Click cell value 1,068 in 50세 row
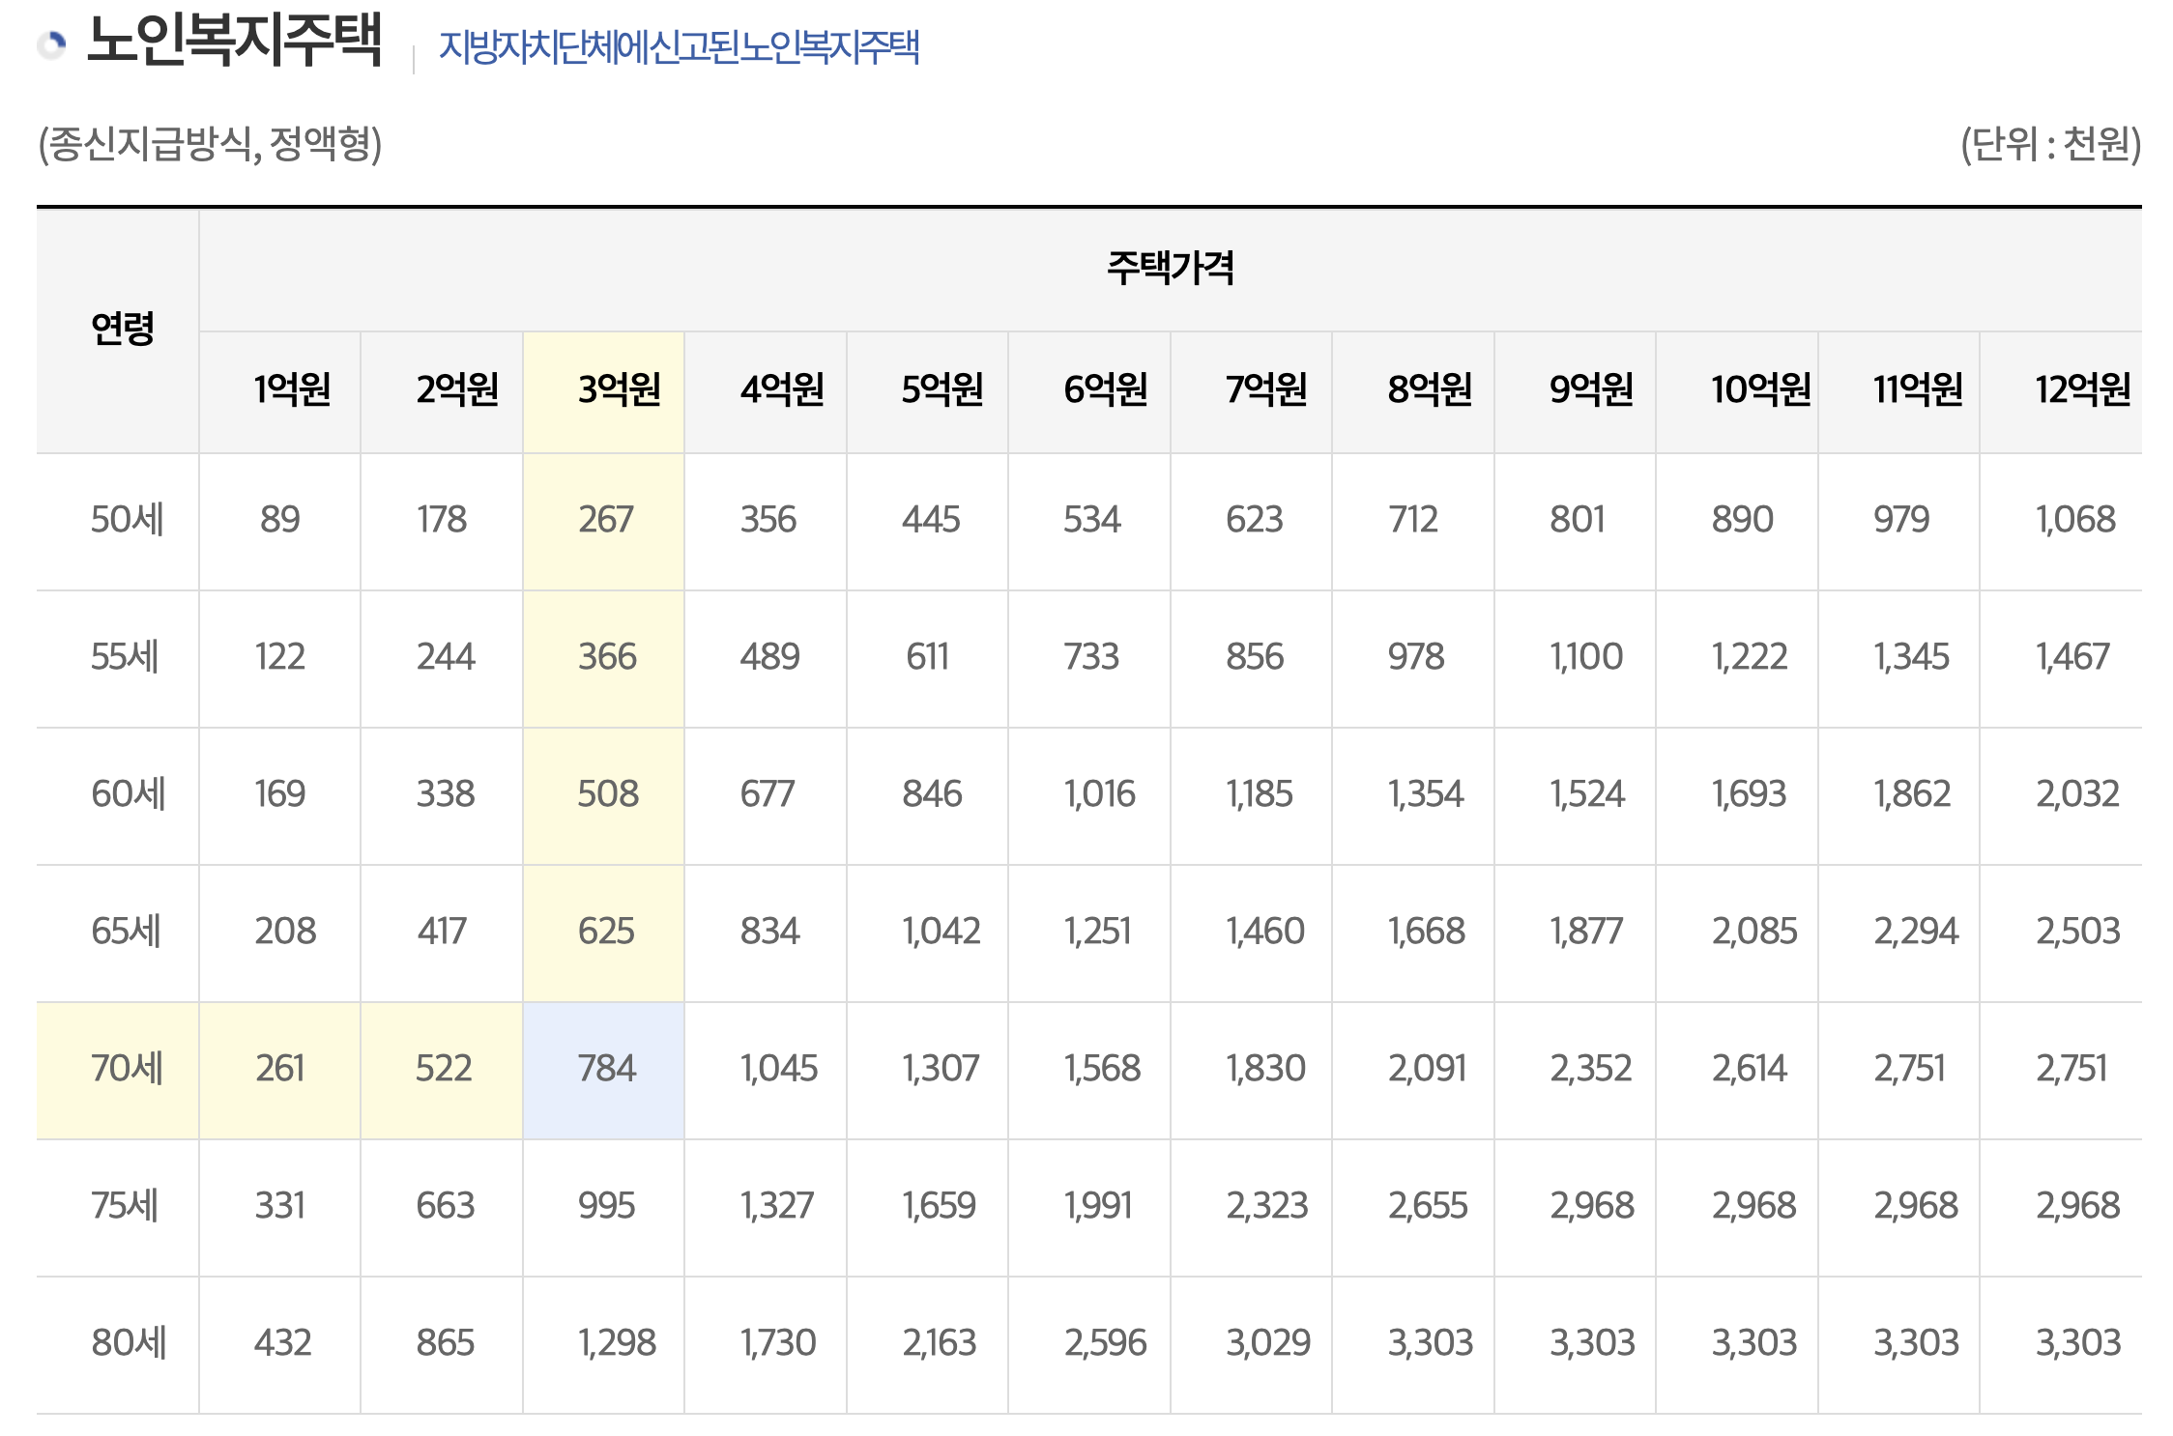The height and width of the screenshot is (1436, 2173). (2075, 520)
